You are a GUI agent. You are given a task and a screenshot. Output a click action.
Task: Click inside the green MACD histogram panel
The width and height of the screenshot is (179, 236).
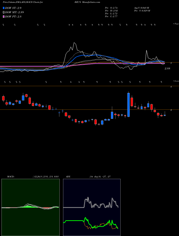[x=30, y=207]
